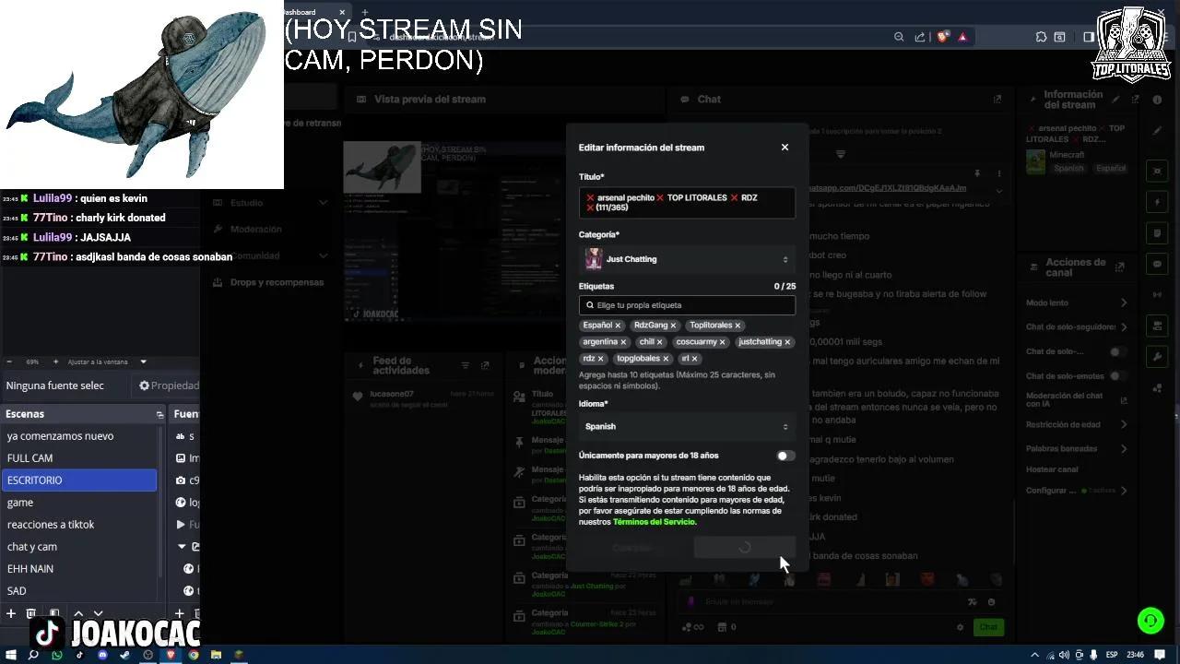Remove the chill tag
This screenshot has width=1180, height=664.
659,342
